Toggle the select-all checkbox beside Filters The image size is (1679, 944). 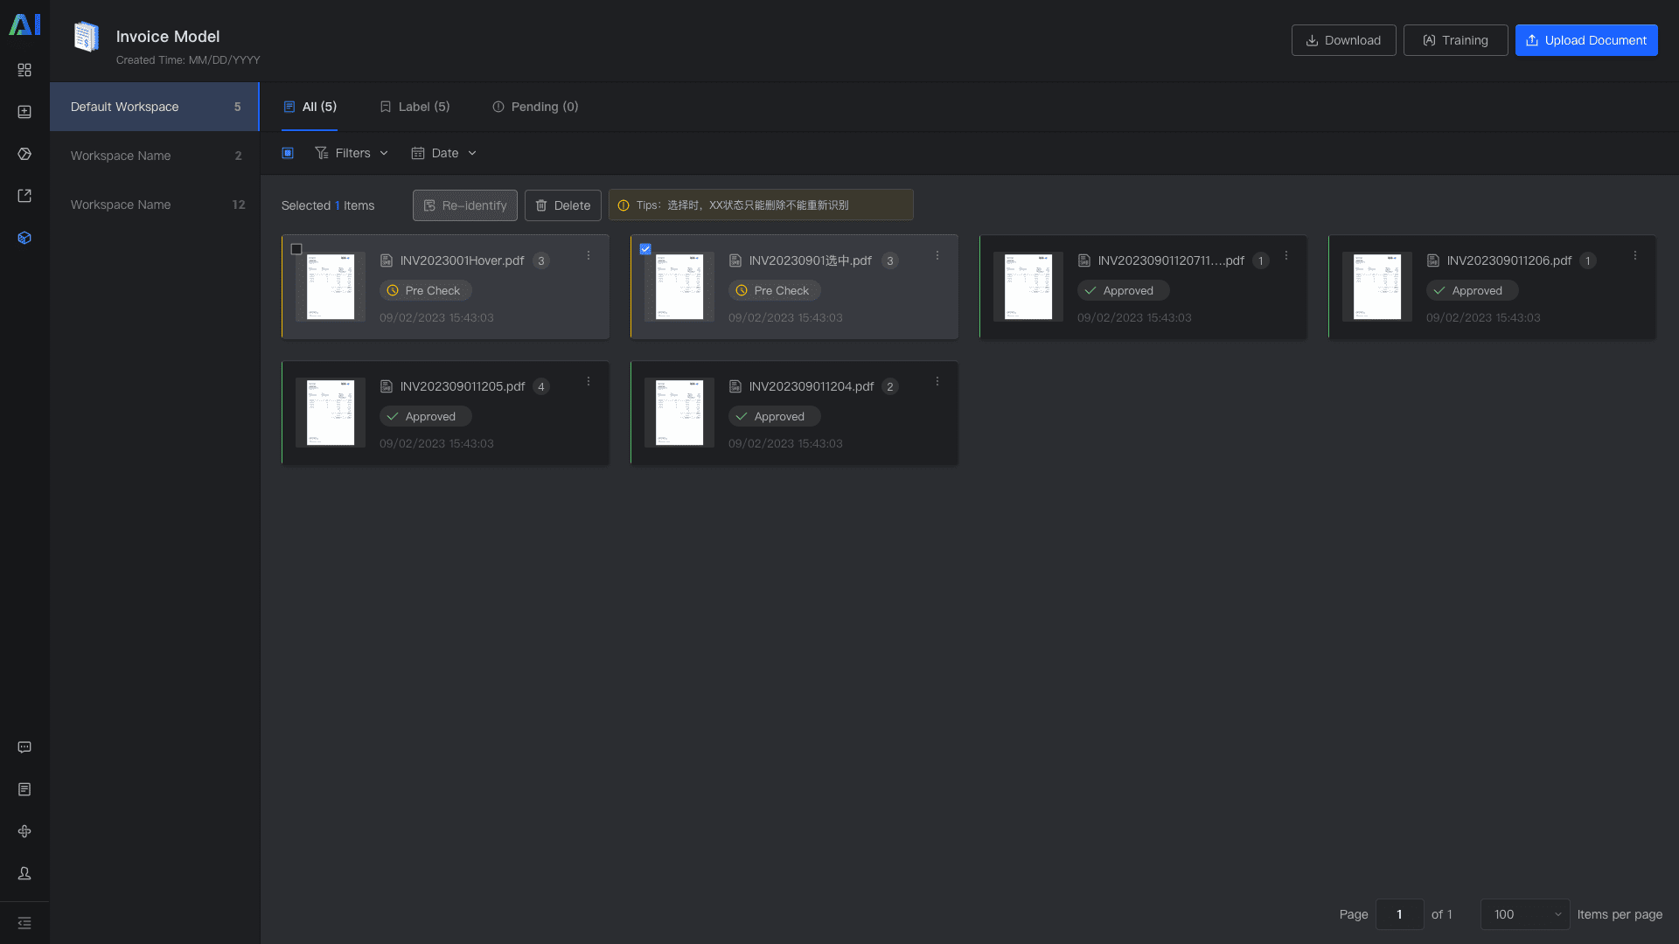[x=288, y=153]
